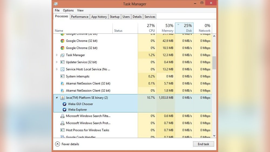Click the Task Manager title bar icon

pyautogui.click(x=56, y=4)
